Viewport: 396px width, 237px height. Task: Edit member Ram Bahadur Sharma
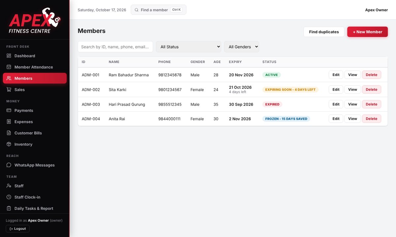336,75
